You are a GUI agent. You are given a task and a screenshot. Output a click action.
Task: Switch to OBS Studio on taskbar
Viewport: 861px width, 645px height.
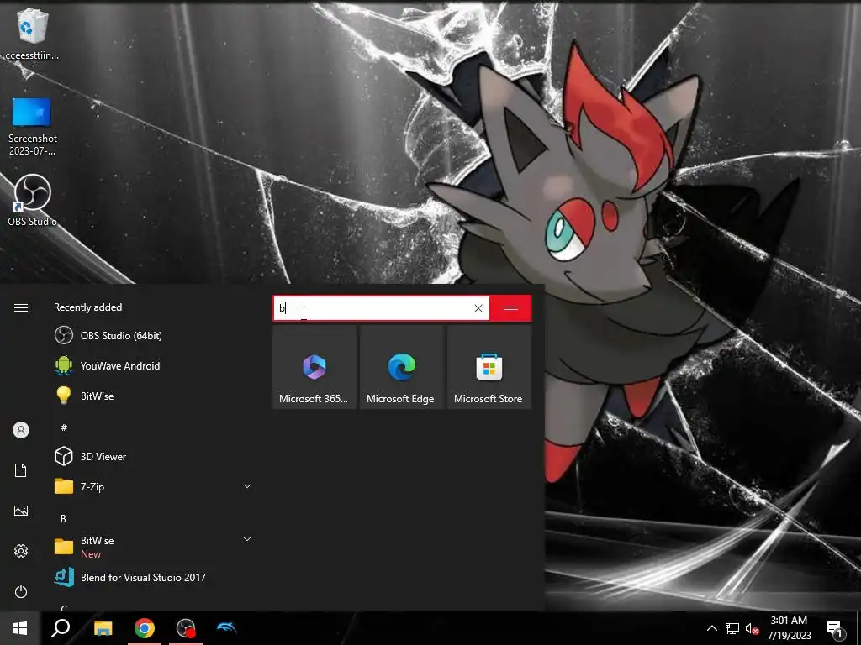point(186,628)
